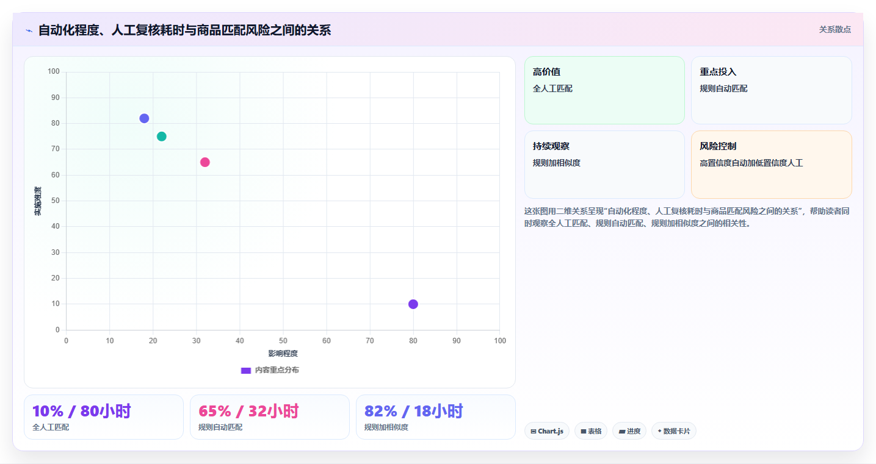Click the 规则加相似度 caption under 82% / 18小时

[386, 427]
